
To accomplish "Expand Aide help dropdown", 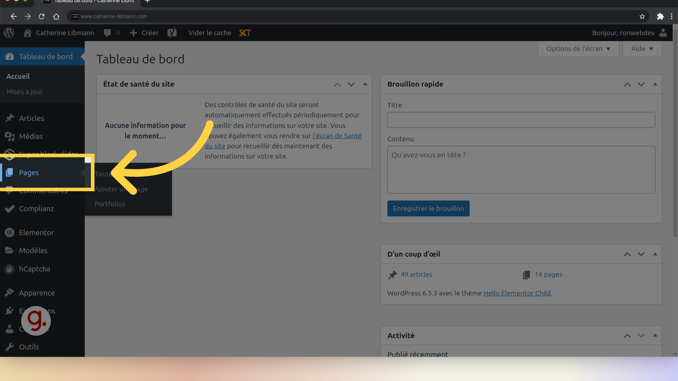I will point(642,49).
